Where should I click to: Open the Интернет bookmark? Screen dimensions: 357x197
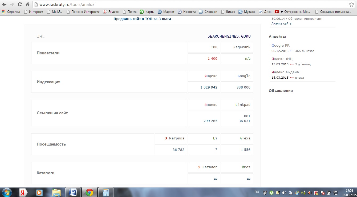[x=33, y=12]
